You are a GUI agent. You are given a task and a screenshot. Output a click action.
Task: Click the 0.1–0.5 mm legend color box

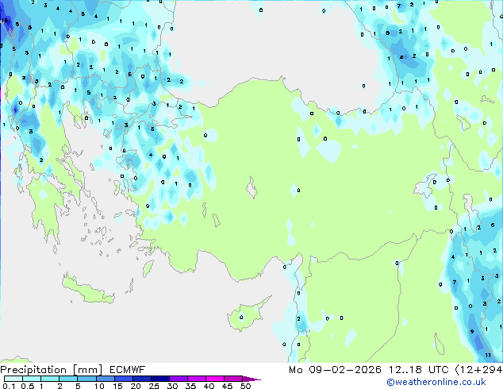point(13,379)
